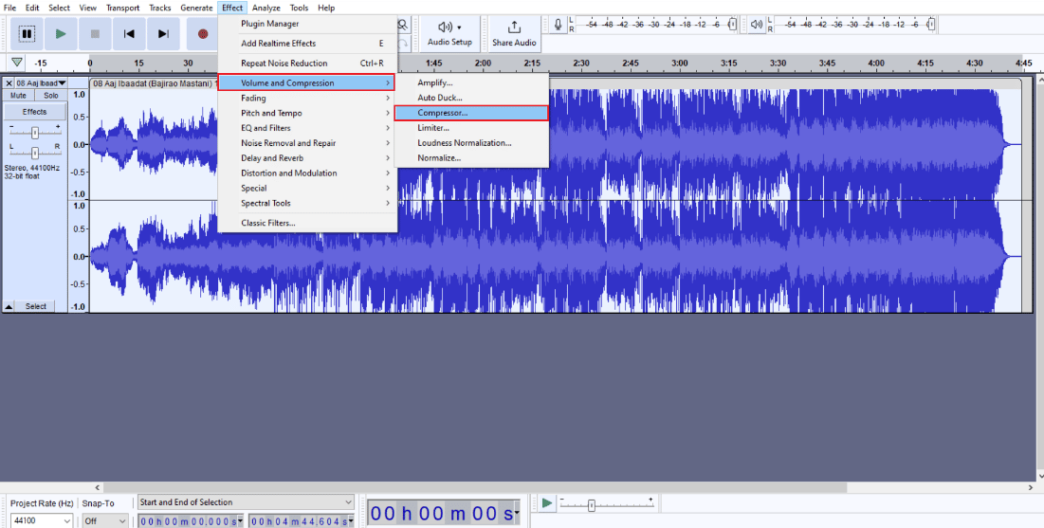Expand the EQ and Filters submenu
The height and width of the screenshot is (528, 1044).
coord(307,128)
